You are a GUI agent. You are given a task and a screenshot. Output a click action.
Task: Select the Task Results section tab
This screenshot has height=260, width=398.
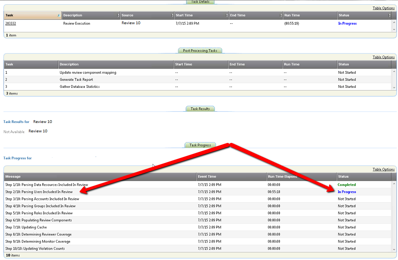pyautogui.click(x=200, y=109)
